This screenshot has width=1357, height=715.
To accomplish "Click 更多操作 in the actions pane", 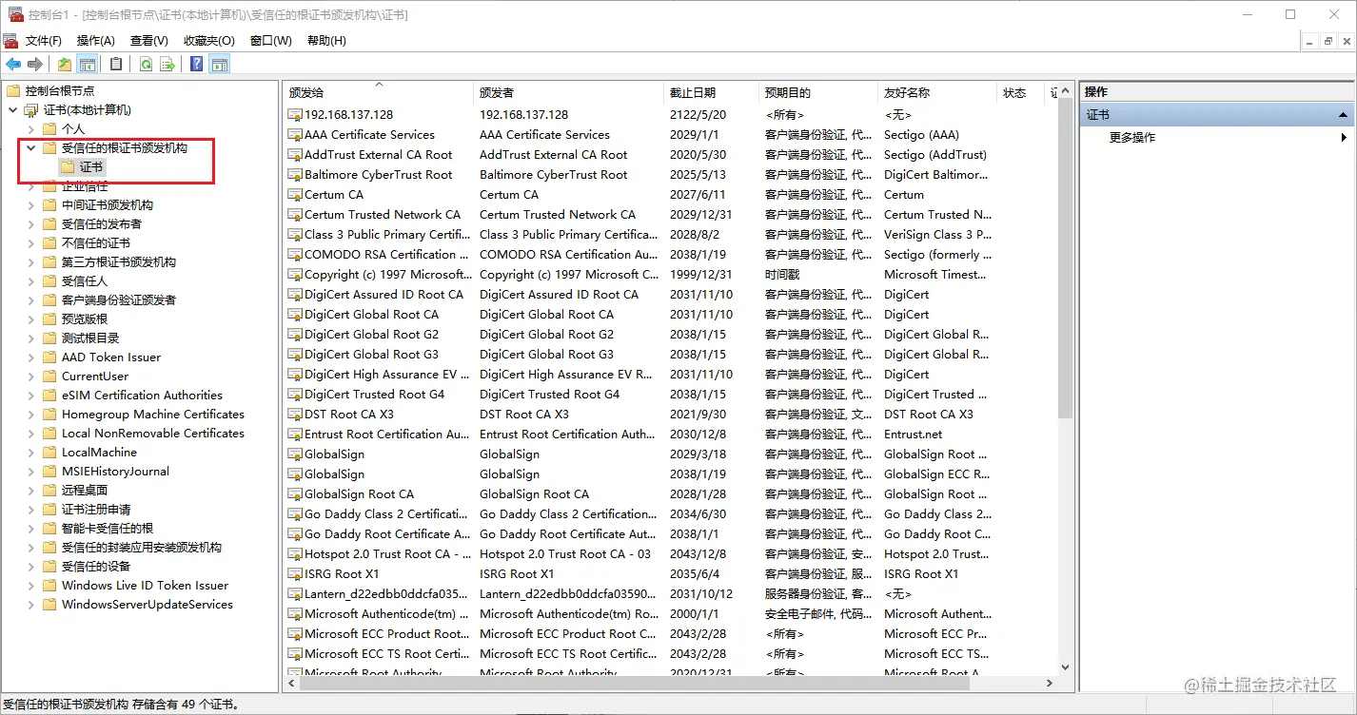I will click(x=1132, y=138).
